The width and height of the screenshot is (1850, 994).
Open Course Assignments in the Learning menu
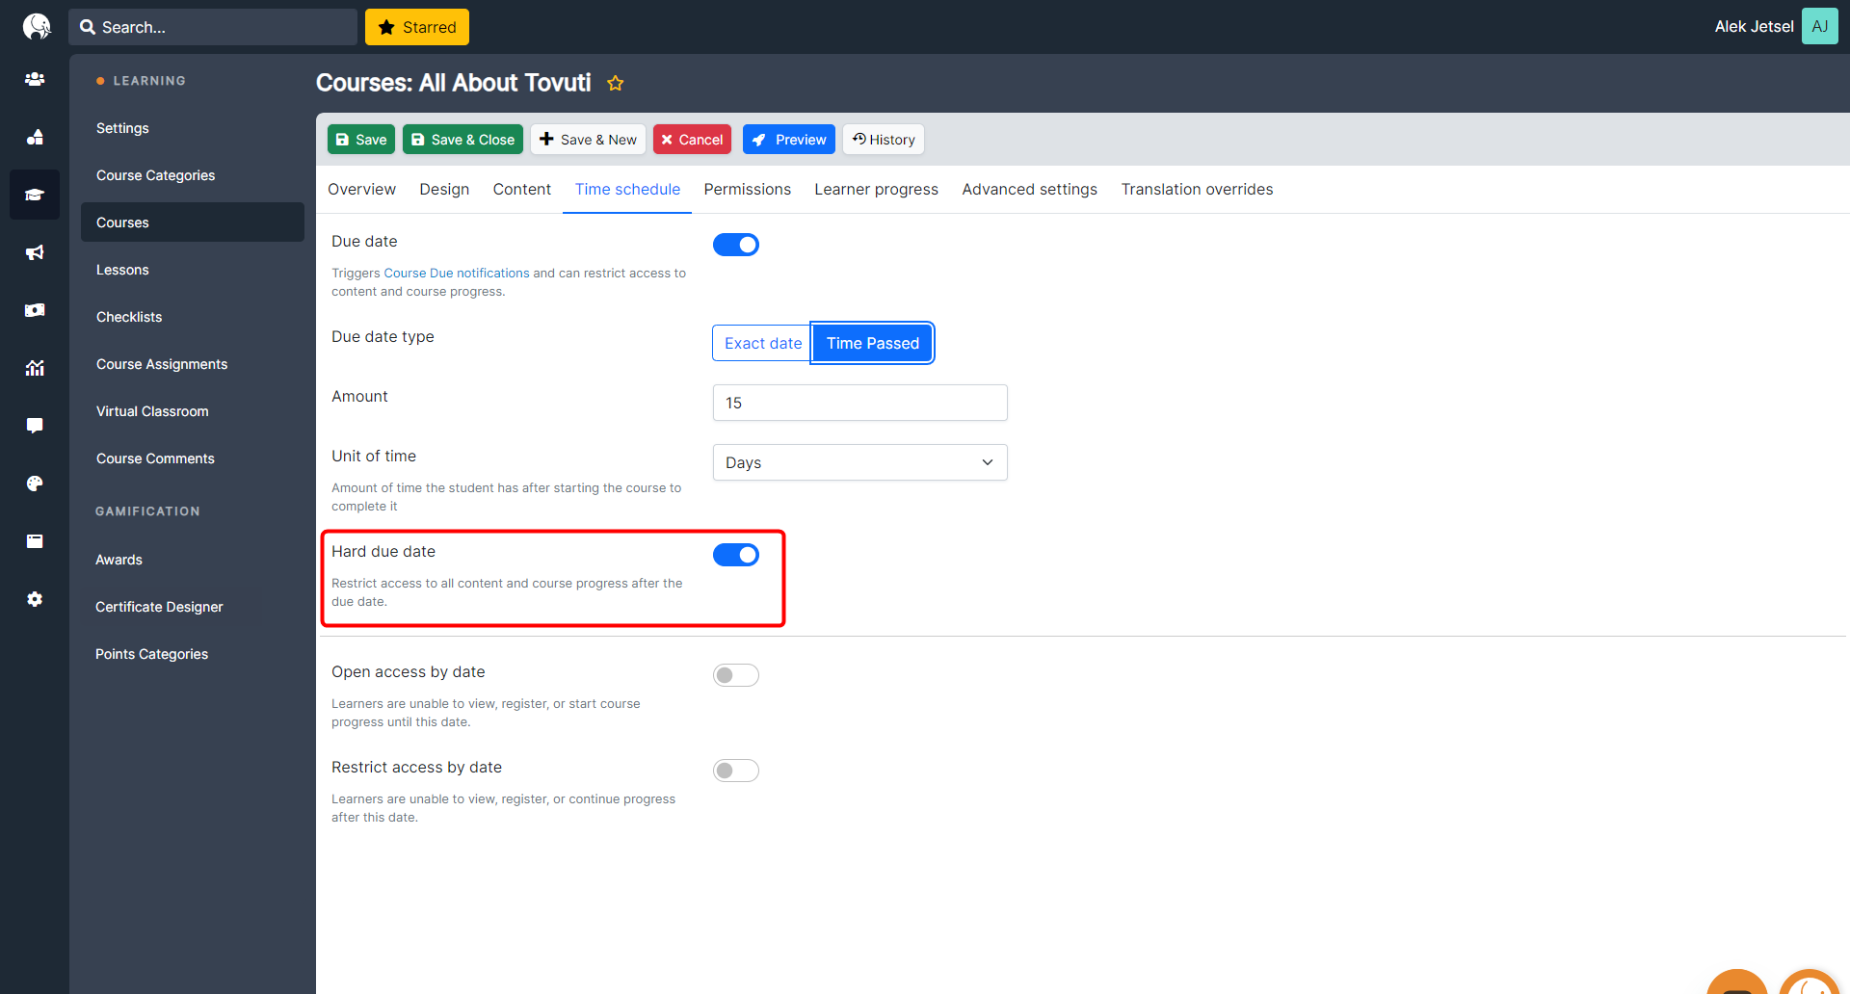pyautogui.click(x=162, y=364)
